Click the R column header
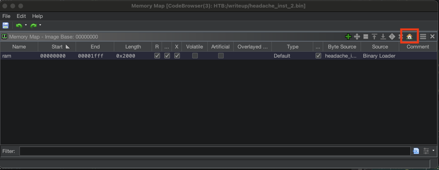Viewport: 439px width, 170px height. pos(157,47)
